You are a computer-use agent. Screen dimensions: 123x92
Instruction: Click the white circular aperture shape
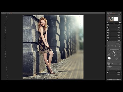pyautogui.click(x=109, y=58)
